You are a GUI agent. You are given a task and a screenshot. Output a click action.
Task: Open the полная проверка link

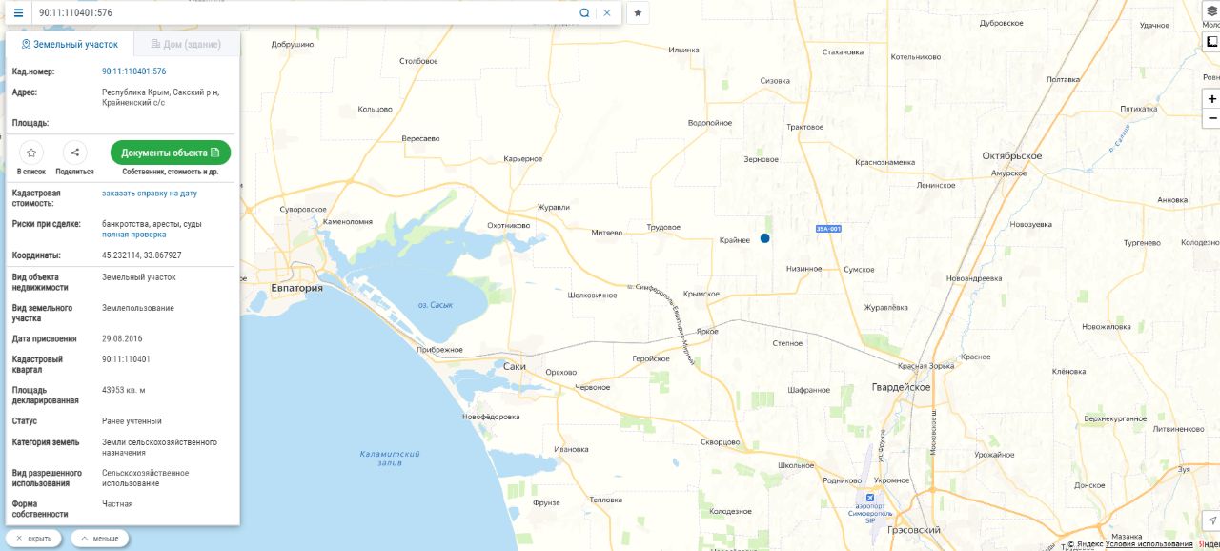point(134,235)
